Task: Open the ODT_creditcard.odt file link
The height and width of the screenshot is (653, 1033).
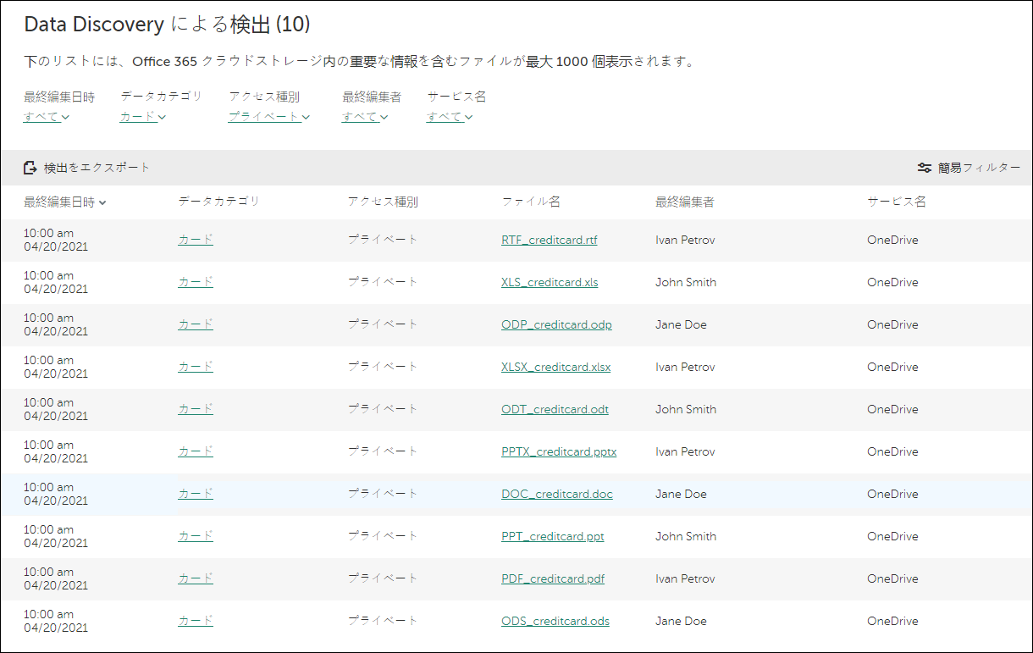Action: (x=555, y=409)
